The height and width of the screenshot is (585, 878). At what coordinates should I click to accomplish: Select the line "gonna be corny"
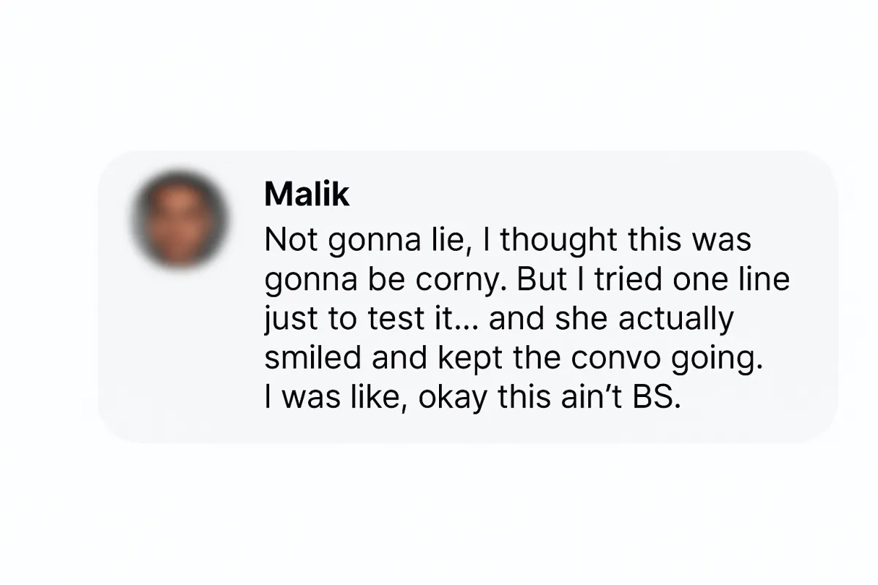click(527, 280)
